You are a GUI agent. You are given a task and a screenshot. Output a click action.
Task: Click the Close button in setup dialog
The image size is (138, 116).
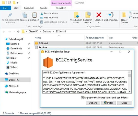(124, 103)
